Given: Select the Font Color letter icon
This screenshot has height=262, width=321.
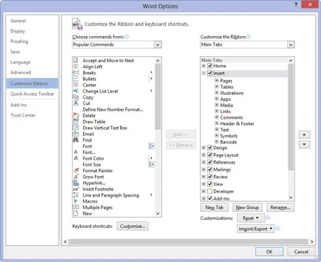Looking at the screenshot, I should (76, 159).
